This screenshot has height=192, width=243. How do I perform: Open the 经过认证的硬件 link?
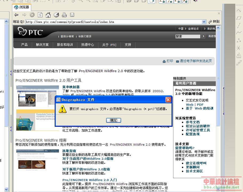[198, 126]
